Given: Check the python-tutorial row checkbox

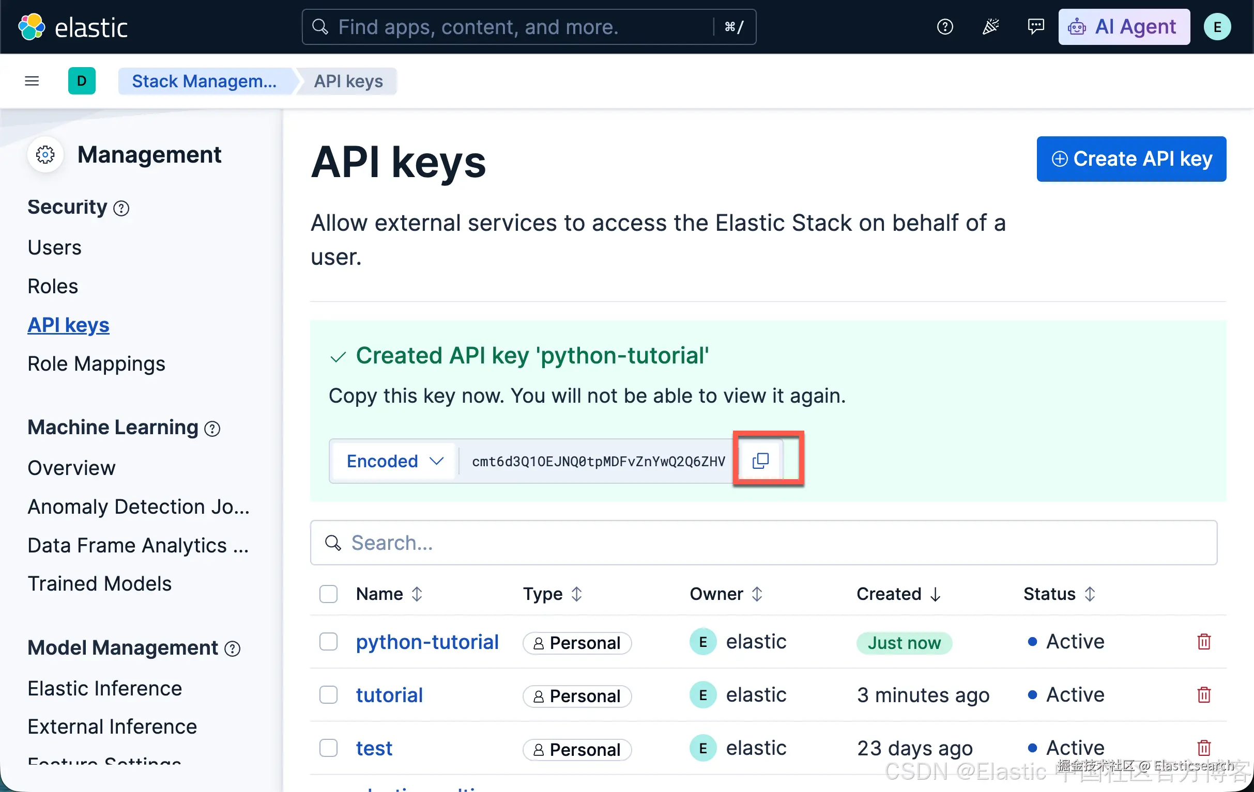Looking at the screenshot, I should coord(328,642).
